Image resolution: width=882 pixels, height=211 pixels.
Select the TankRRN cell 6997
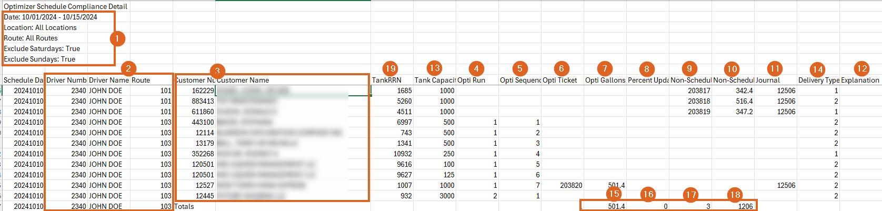392,122
